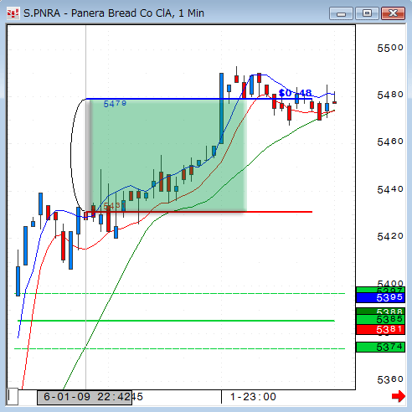Close the S.PNRA chart window
The height and width of the screenshot is (412, 412).
(x=393, y=13)
